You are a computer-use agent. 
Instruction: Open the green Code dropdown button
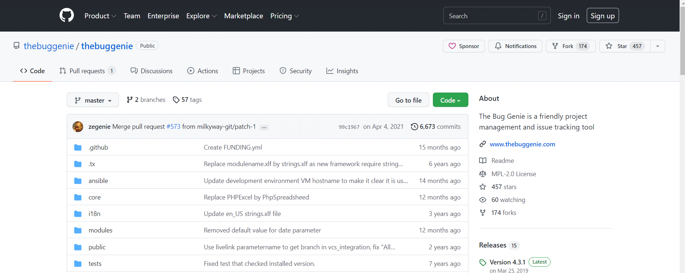tap(450, 100)
